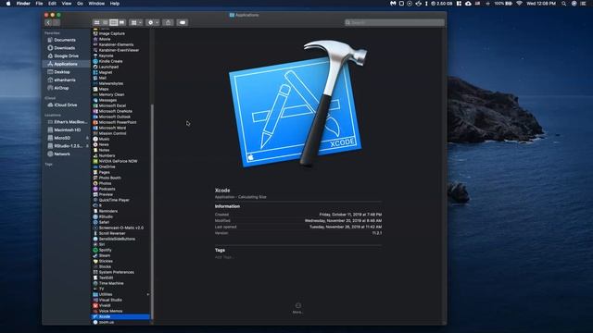Screen dimensions: 593x333
Task: Focus the Finder search field
Action: pyautogui.click(x=394, y=22)
